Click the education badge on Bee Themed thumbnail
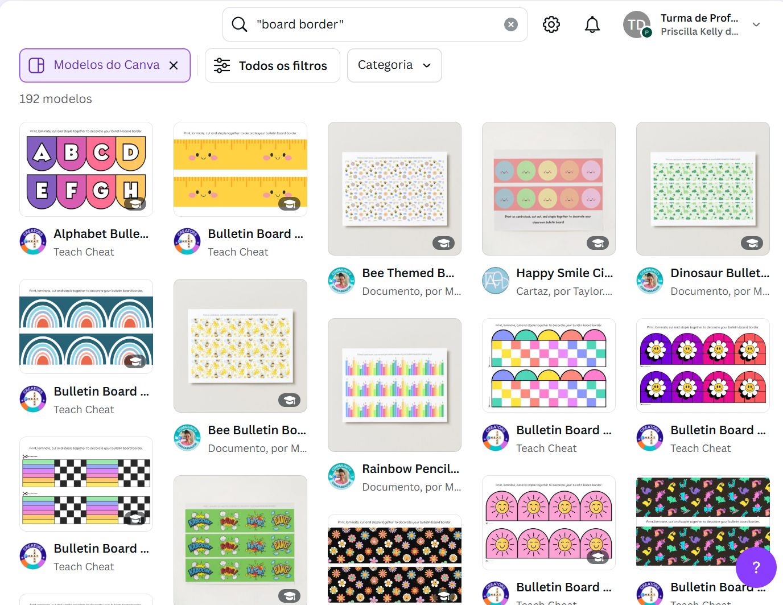 pyautogui.click(x=444, y=243)
